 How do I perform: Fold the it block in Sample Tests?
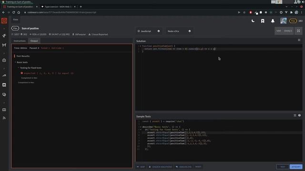(141, 130)
